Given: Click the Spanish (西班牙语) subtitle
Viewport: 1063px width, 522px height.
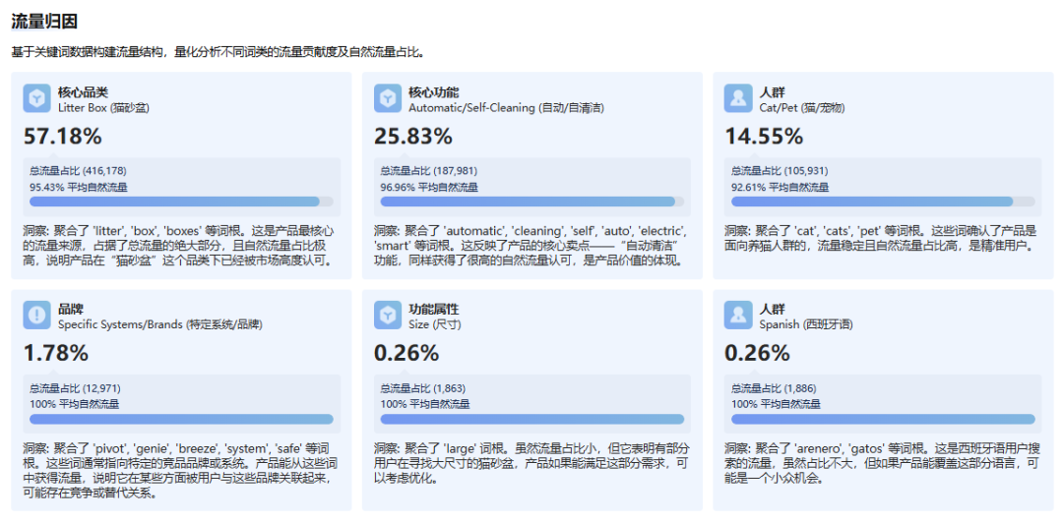Looking at the screenshot, I should [806, 325].
